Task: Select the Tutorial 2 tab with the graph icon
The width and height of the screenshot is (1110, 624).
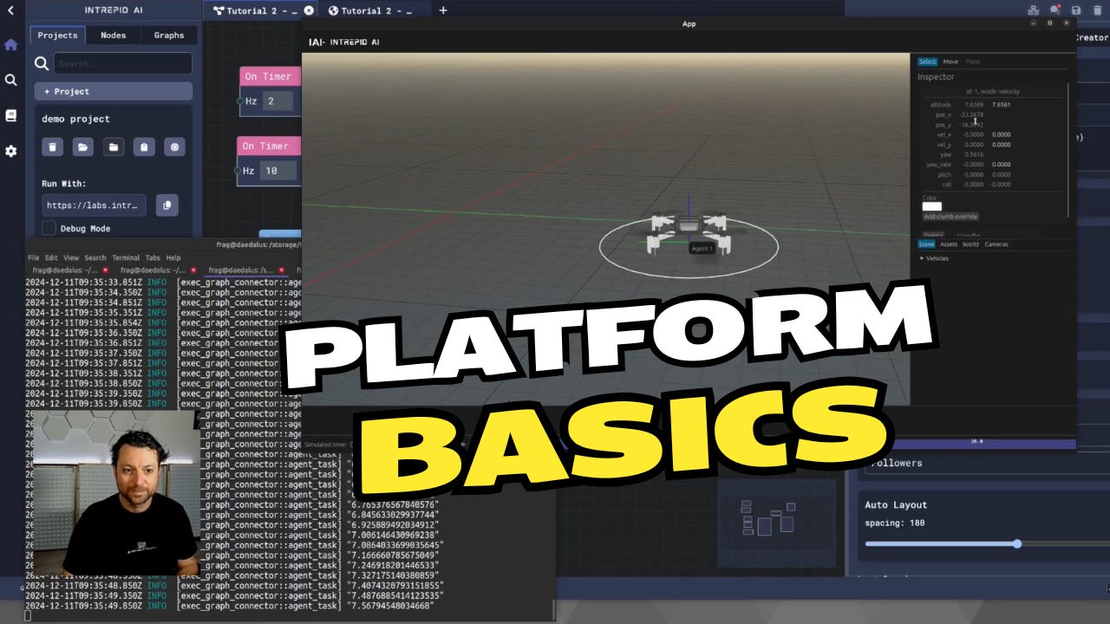Action: (x=261, y=10)
